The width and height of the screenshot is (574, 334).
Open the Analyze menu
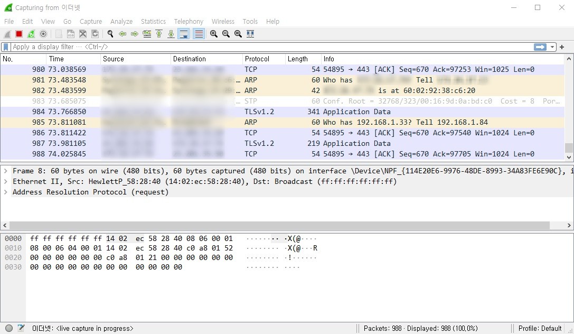click(x=121, y=22)
